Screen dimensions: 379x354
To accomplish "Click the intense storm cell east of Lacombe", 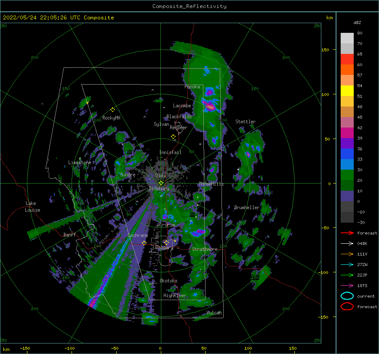I will pyautogui.click(x=210, y=106).
